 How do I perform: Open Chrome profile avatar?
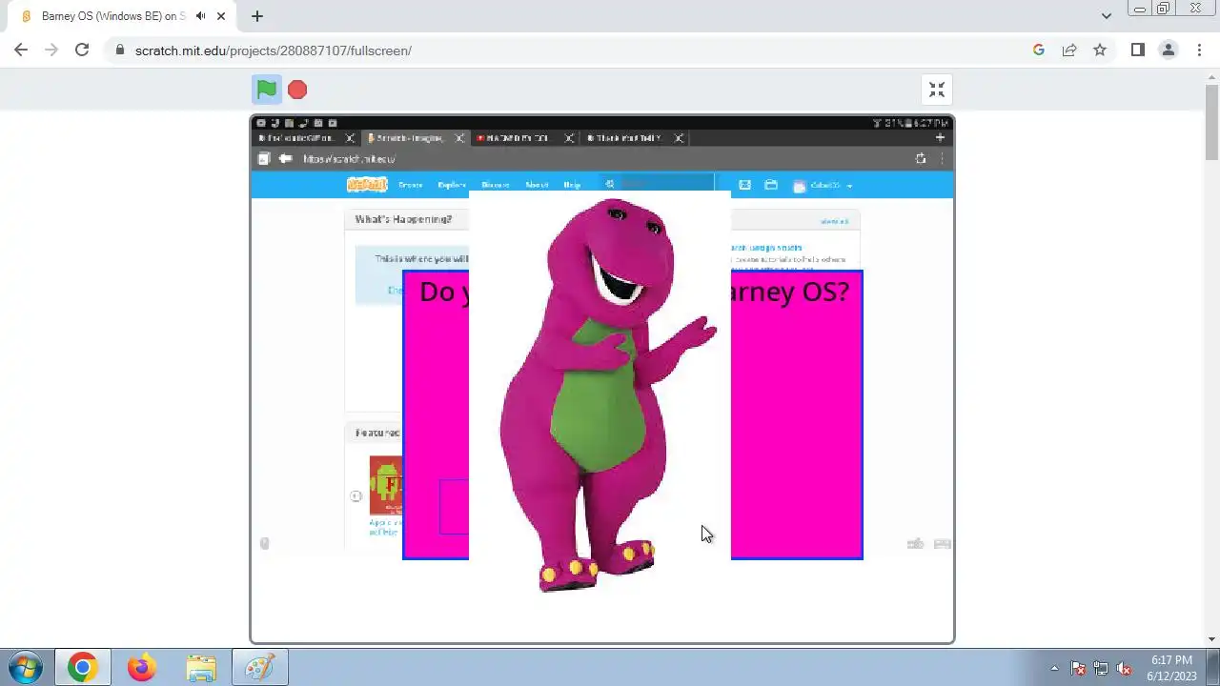point(1169,50)
